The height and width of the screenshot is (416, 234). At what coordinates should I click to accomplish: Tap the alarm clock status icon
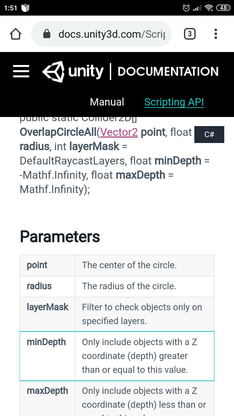[186, 8]
